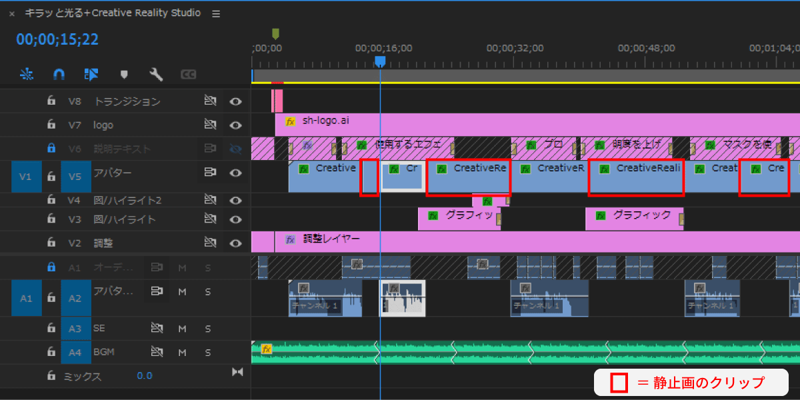The image size is (800, 400).
Task: Click the blue playhead handle on the ruler
Action: pyautogui.click(x=380, y=61)
